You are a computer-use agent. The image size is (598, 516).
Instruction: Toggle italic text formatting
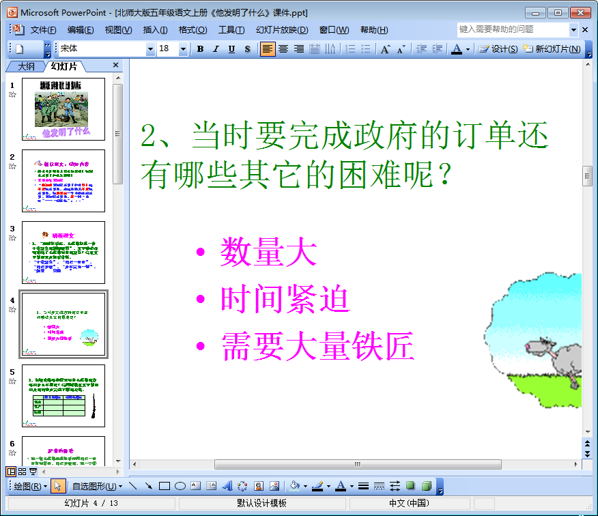pos(216,49)
